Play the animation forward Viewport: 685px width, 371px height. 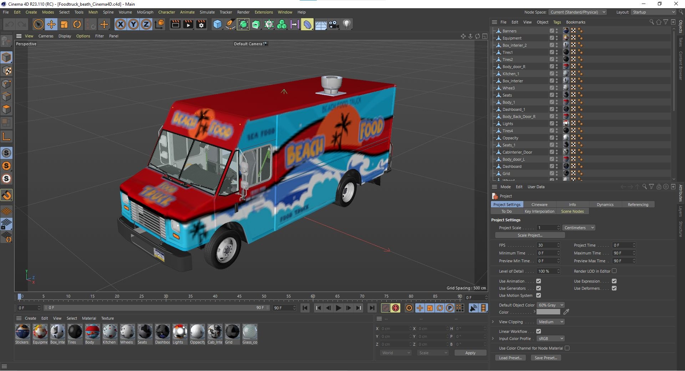coord(339,308)
